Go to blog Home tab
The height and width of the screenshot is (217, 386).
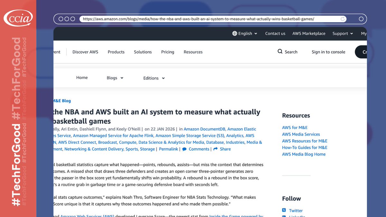pyautogui.click(x=82, y=77)
